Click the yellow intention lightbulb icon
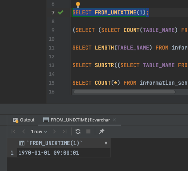The width and height of the screenshot is (188, 171). [x=78, y=5]
